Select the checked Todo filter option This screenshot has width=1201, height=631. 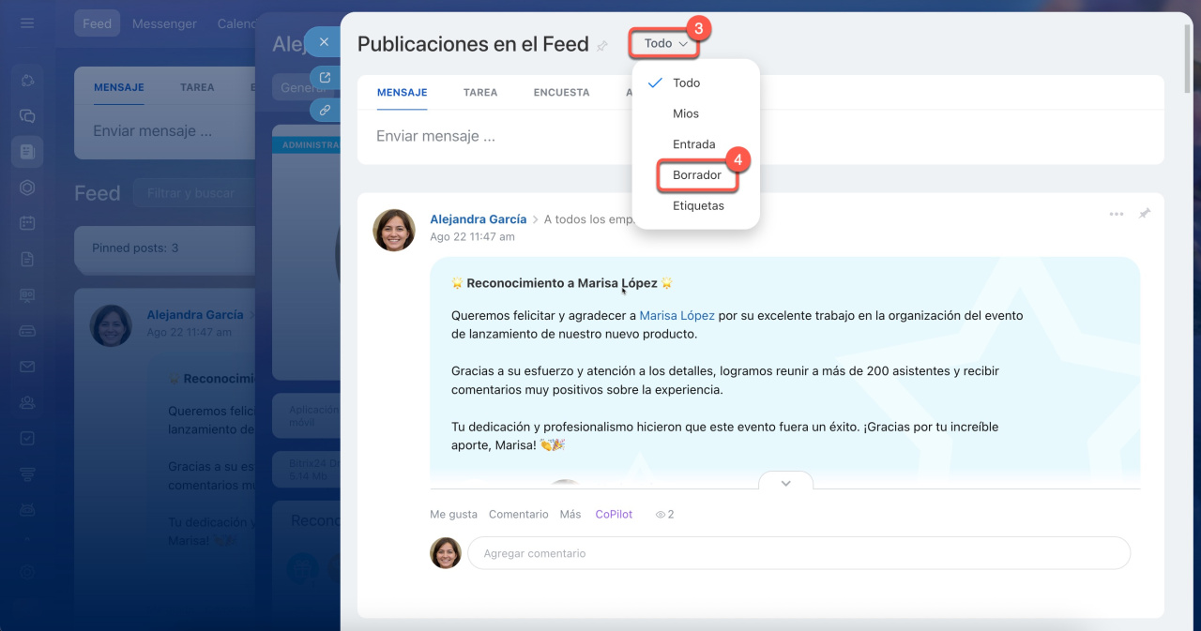coord(686,83)
